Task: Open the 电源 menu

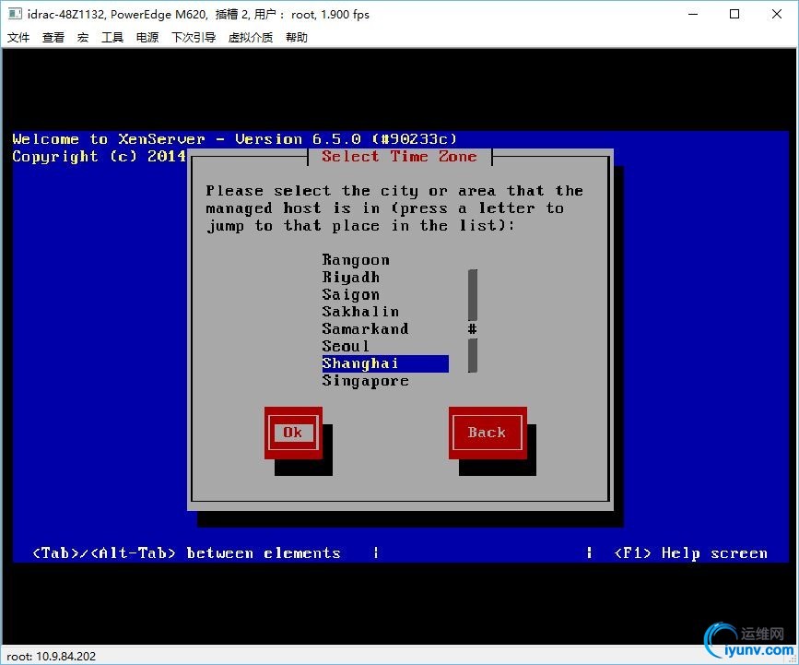Action: 147,37
